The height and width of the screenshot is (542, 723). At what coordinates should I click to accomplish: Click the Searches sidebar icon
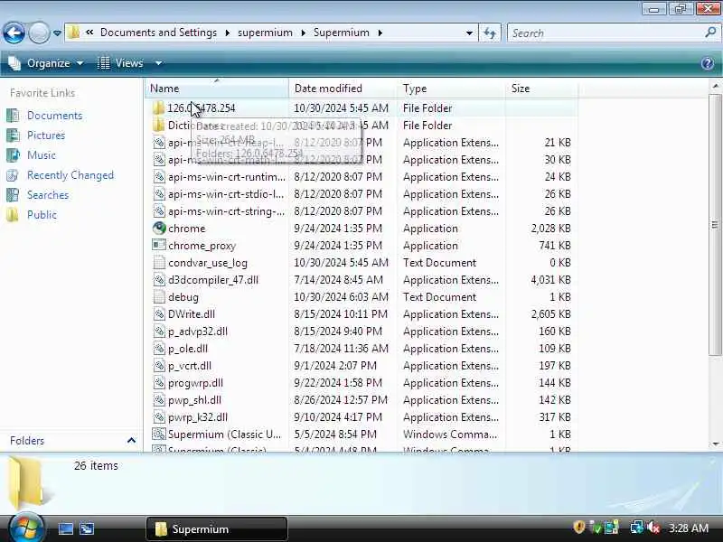[13, 195]
